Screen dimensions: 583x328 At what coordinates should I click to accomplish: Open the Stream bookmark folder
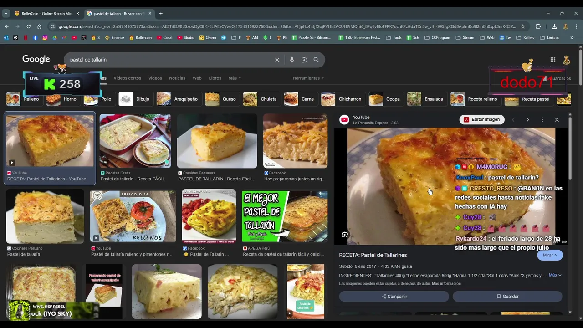click(465, 38)
